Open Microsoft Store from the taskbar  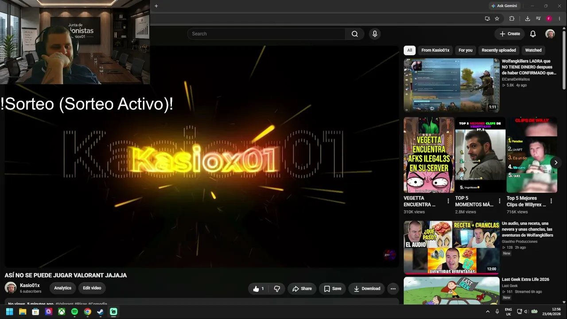(x=35, y=312)
